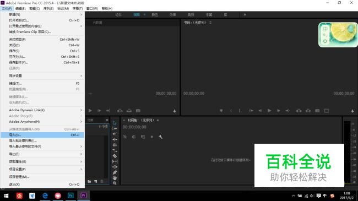Select the Hand tool
Screen dimensions: 358x201
click(115, 178)
